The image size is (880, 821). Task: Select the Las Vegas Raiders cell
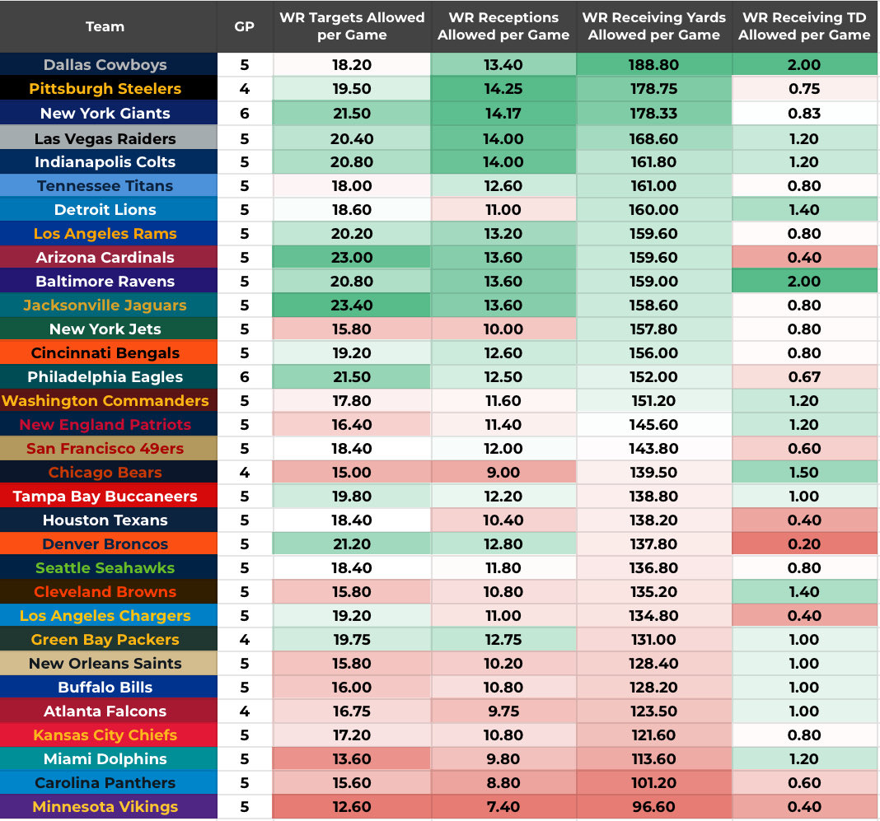[108, 138]
